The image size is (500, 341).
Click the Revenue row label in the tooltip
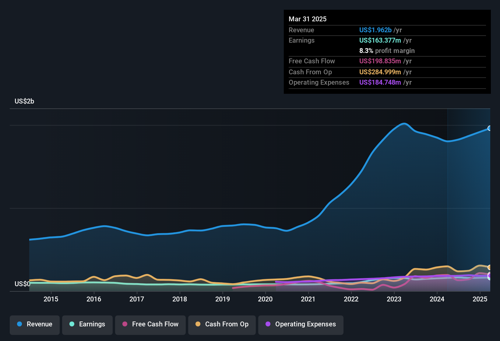301,30
